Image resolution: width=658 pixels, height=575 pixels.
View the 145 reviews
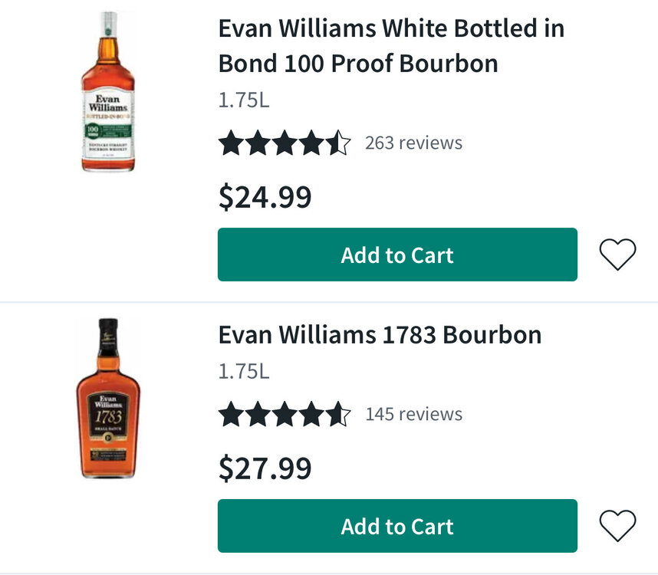tap(413, 415)
